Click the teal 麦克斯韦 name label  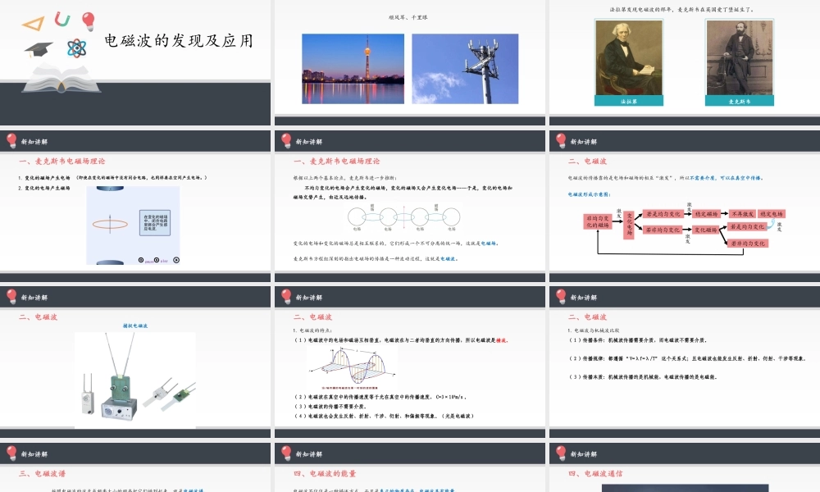point(740,101)
